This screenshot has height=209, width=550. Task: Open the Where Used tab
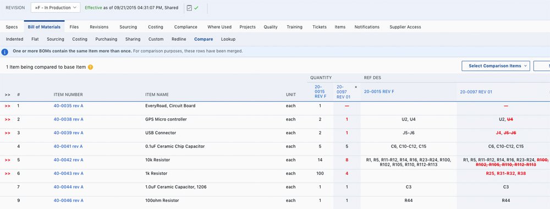[x=219, y=27]
